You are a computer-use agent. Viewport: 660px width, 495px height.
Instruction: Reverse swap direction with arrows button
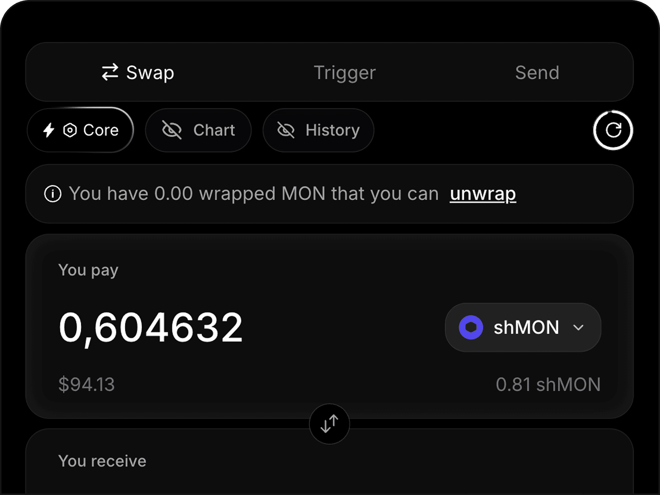coord(329,425)
